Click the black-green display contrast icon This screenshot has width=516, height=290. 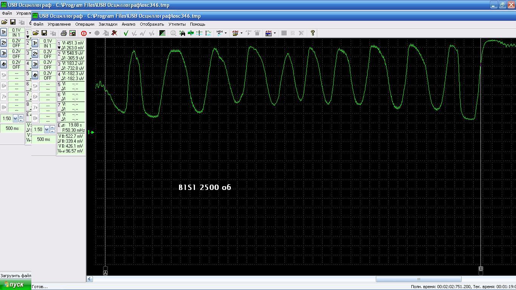coord(162,33)
